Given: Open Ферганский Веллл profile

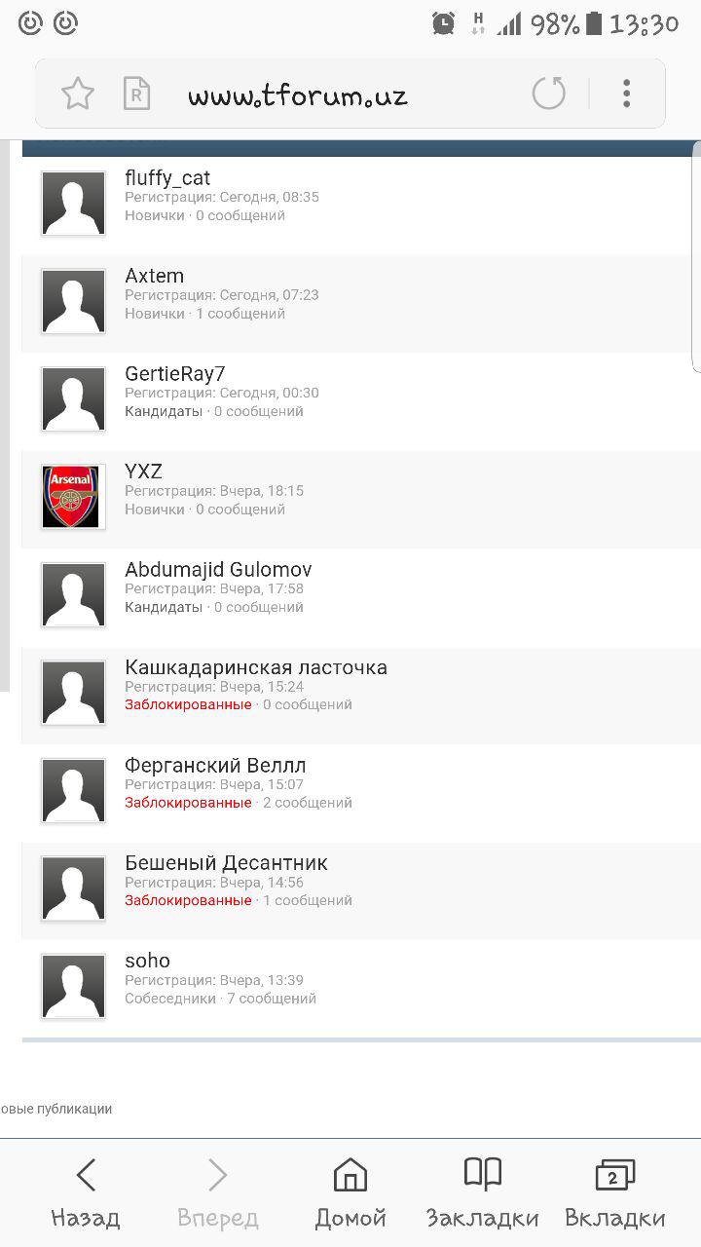Looking at the screenshot, I should click(x=215, y=766).
